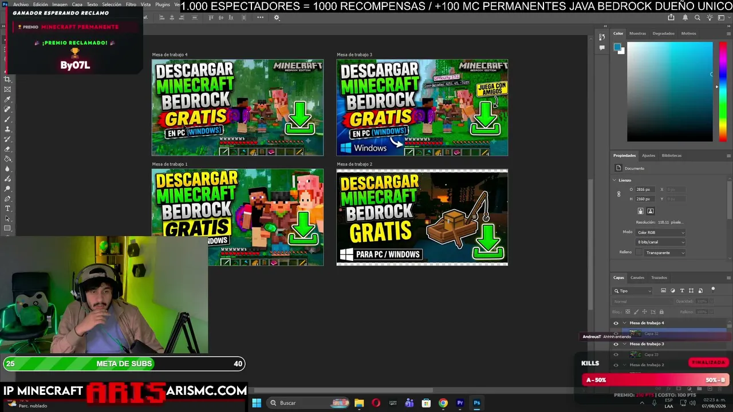Select the Path Selection tool
The height and width of the screenshot is (412, 733).
point(7,219)
